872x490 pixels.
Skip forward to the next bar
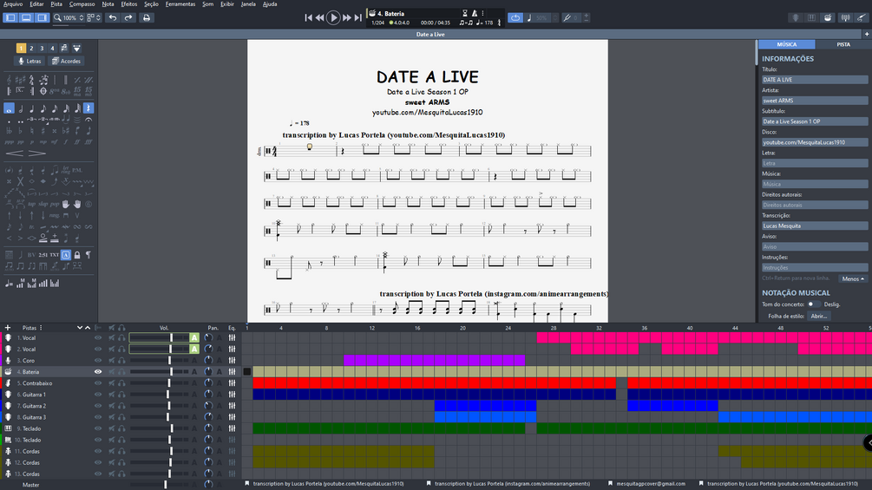pyautogui.click(x=347, y=17)
